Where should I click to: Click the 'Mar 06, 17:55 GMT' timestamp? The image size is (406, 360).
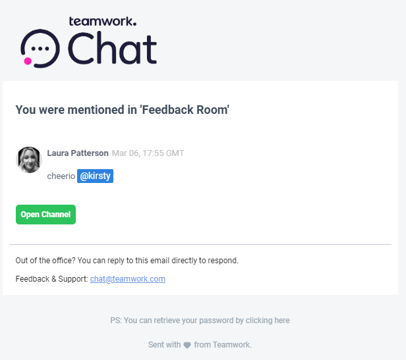[x=148, y=153]
